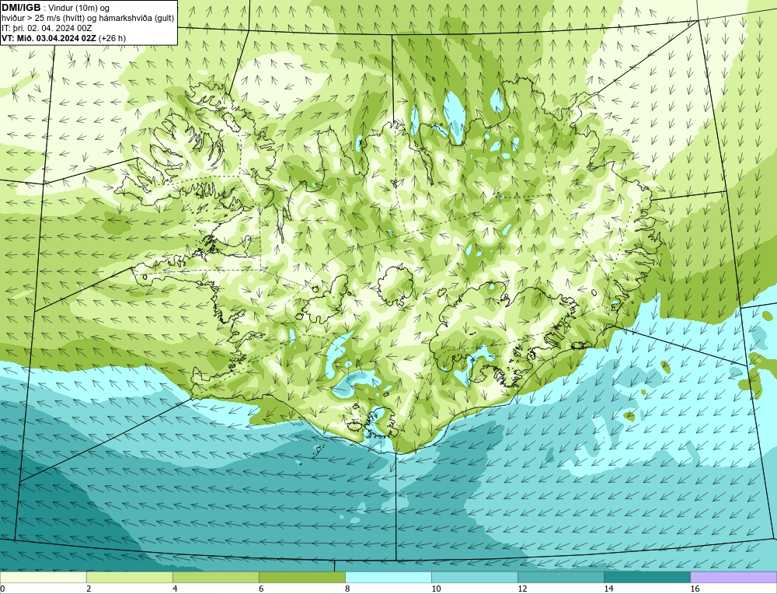Click the 'IT: þri. 02. 04. 2024 00Z' line
This screenshot has width=777, height=594.
coord(47,28)
